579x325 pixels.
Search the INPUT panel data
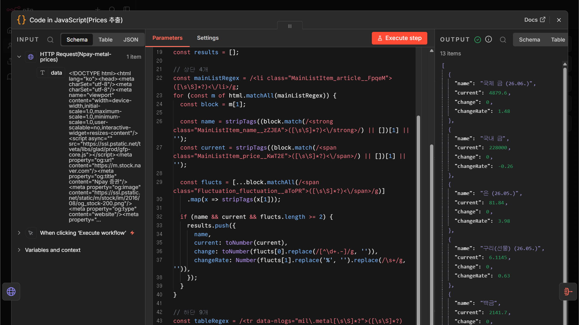tap(50, 40)
